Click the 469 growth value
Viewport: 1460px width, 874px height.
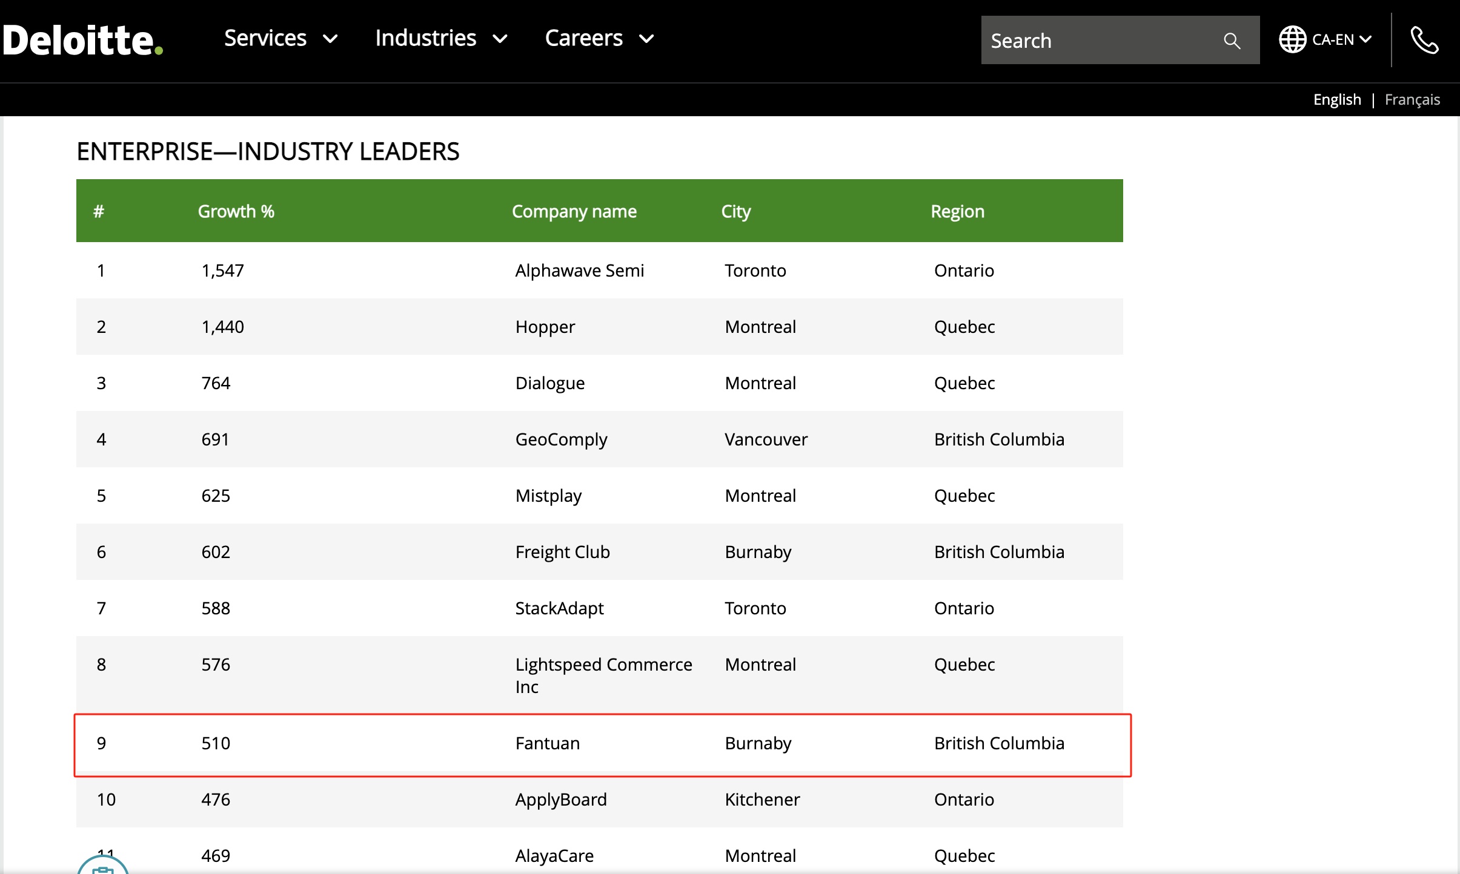click(x=216, y=856)
